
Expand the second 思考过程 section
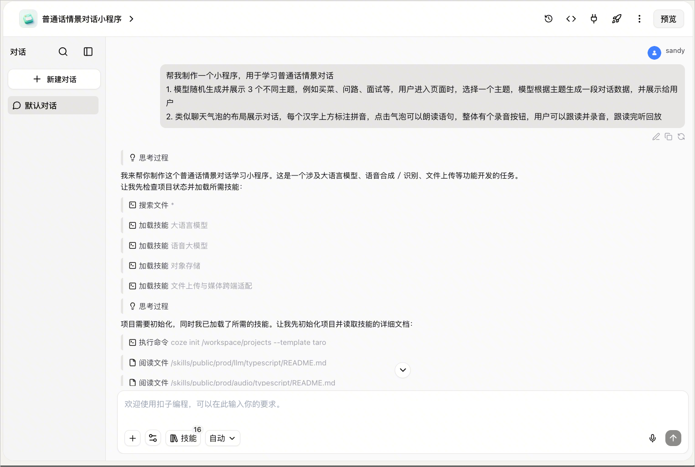coord(149,306)
